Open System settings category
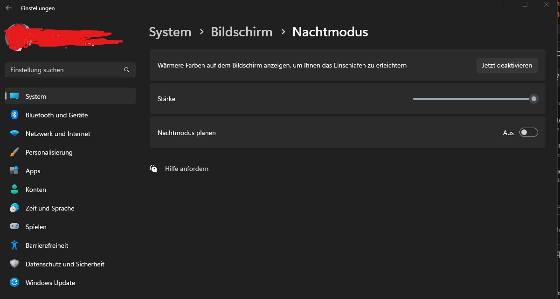Screen dimensions: 560x299 70,96
